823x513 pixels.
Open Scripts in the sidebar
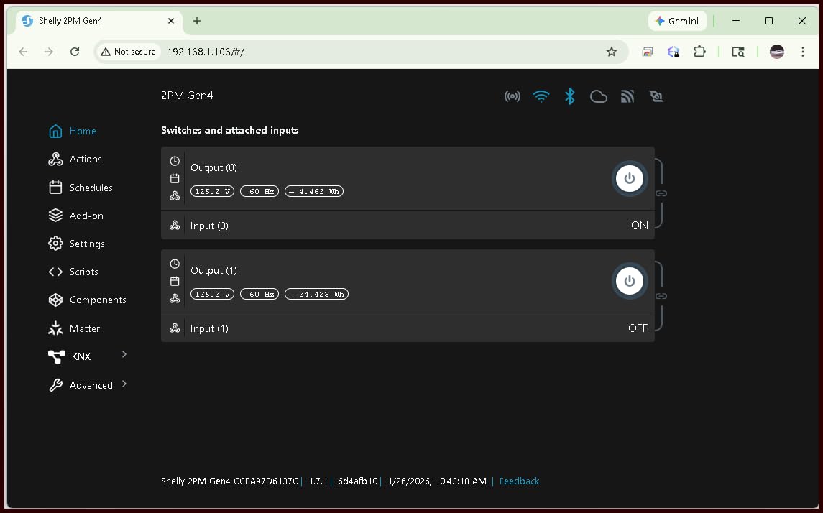(x=73, y=272)
